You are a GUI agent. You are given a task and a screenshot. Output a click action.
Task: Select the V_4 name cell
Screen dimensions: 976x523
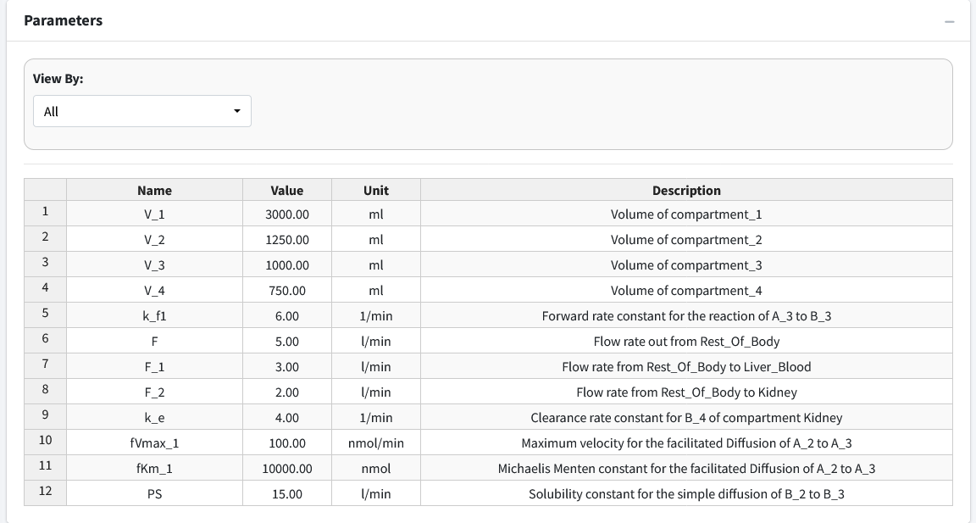(154, 290)
